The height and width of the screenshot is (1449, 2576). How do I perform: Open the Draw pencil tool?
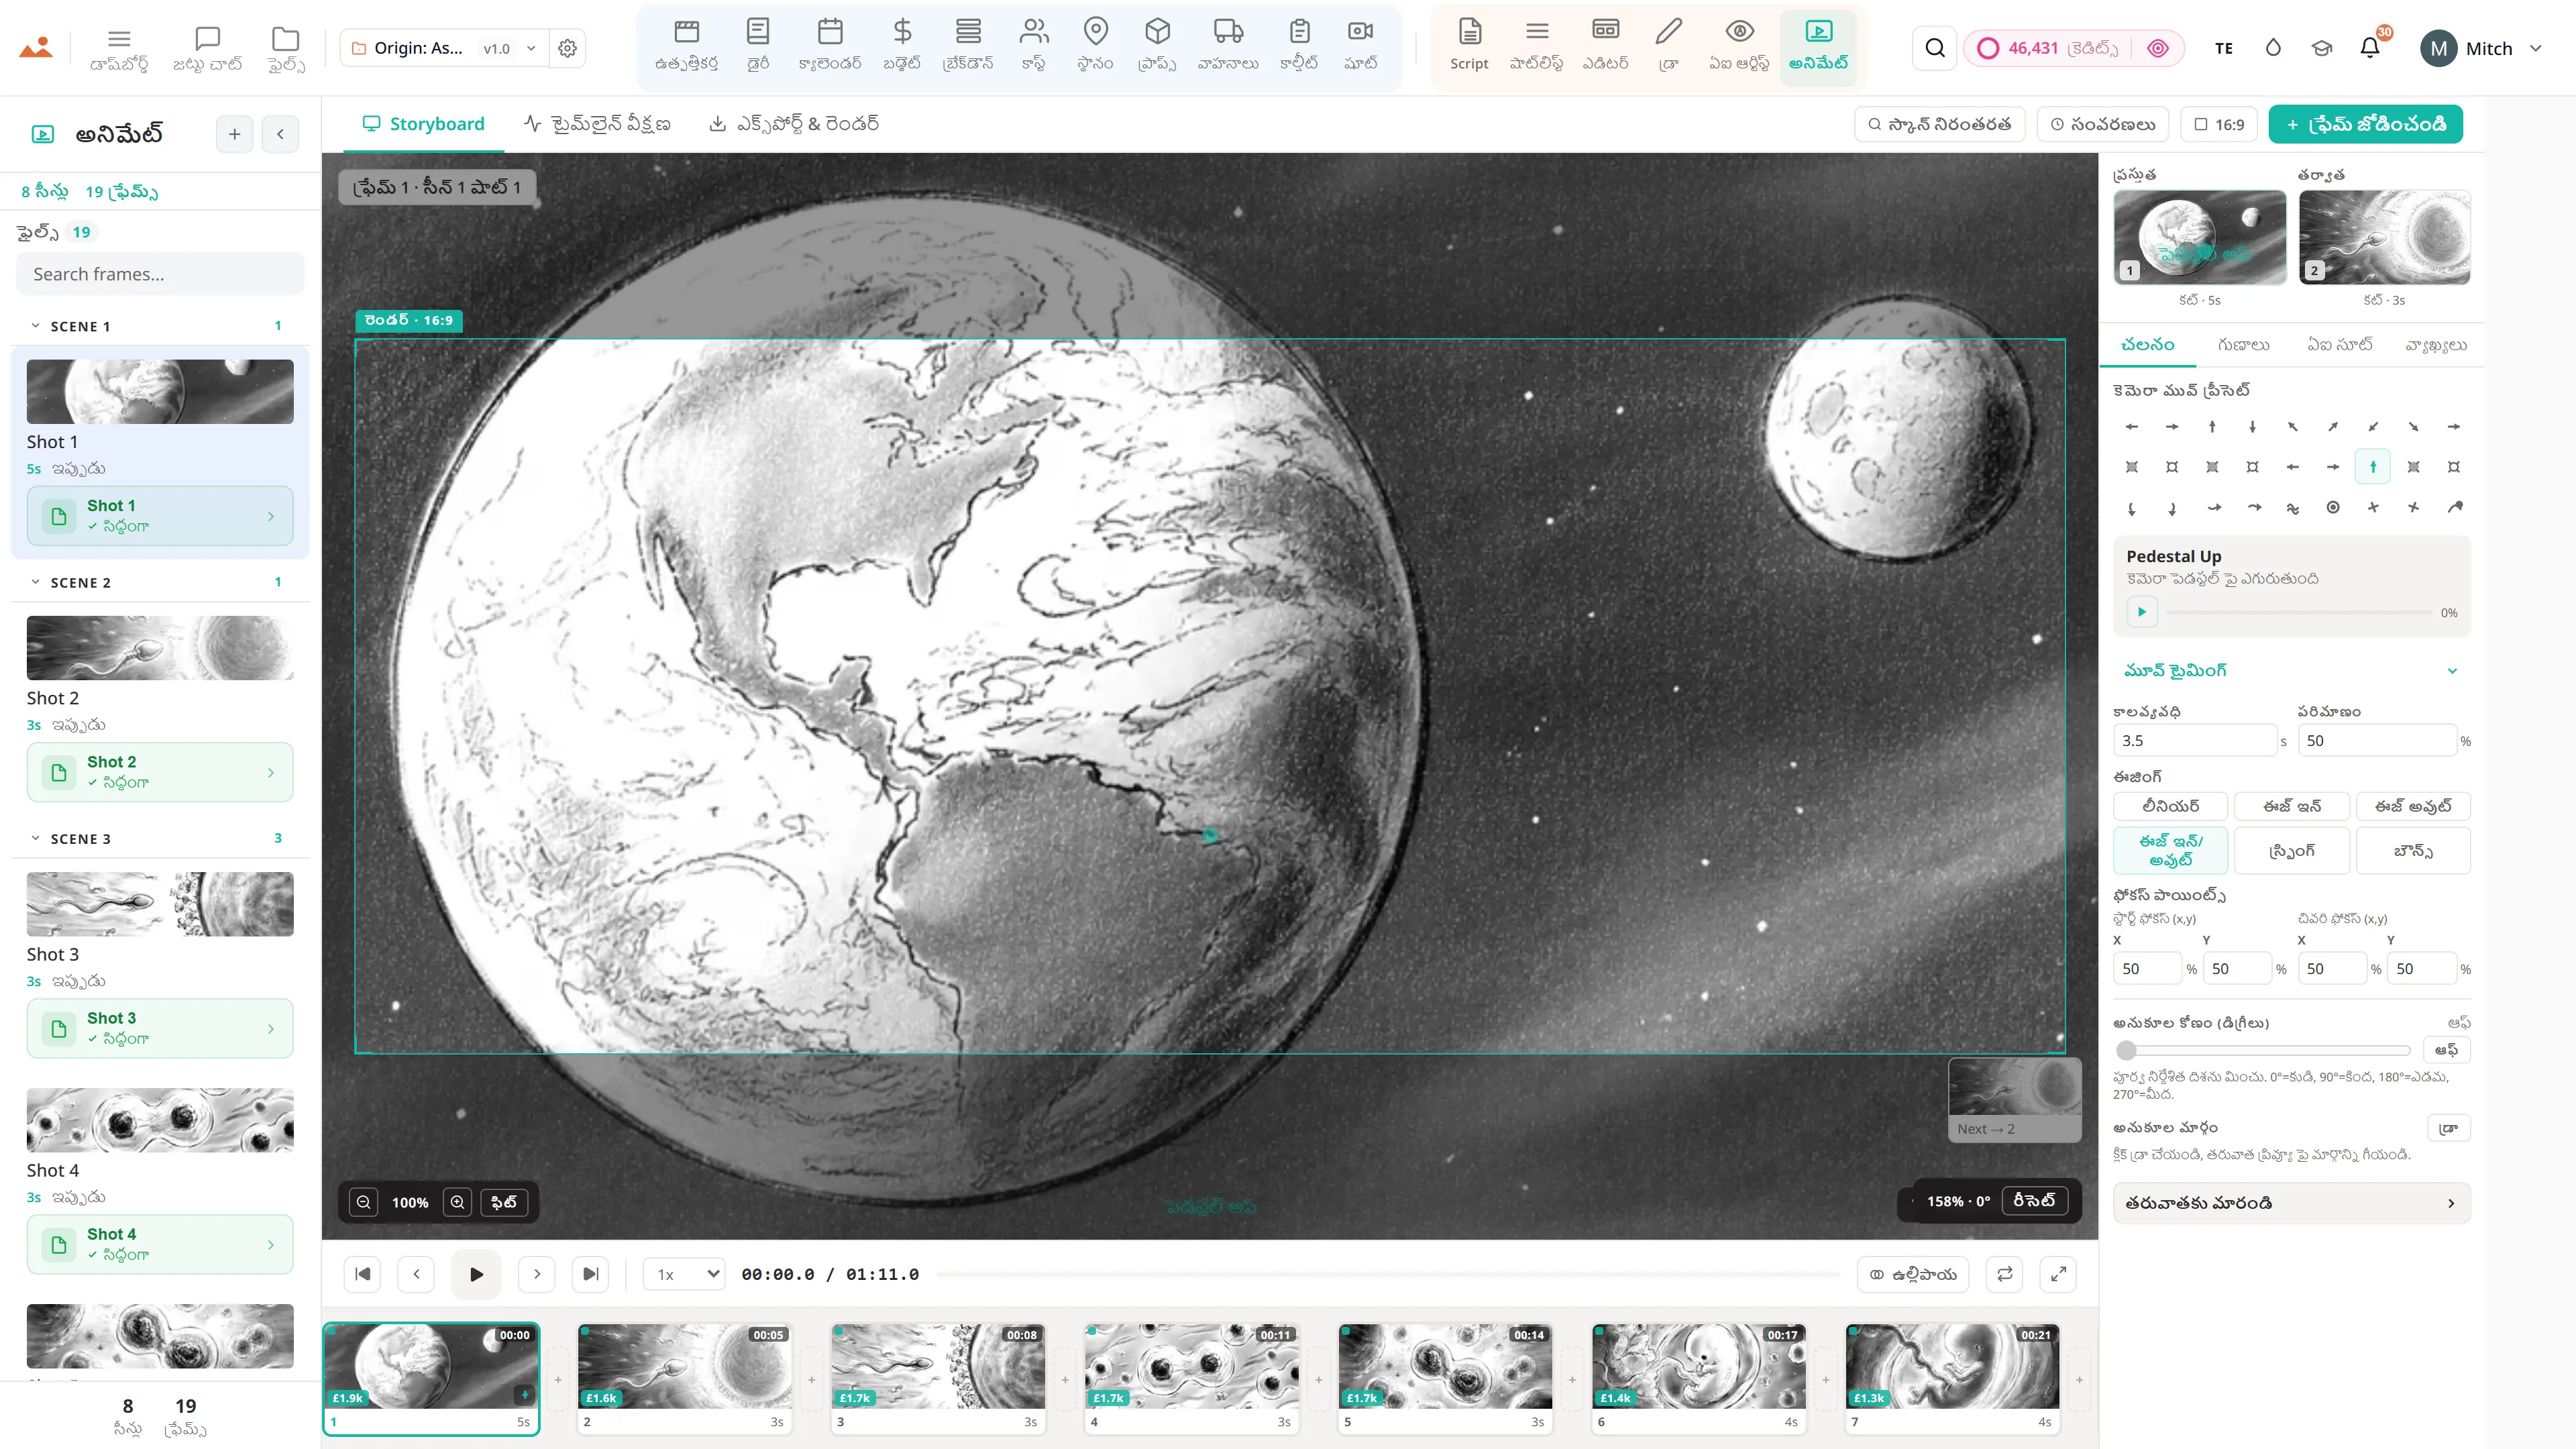tap(1668, 46)
